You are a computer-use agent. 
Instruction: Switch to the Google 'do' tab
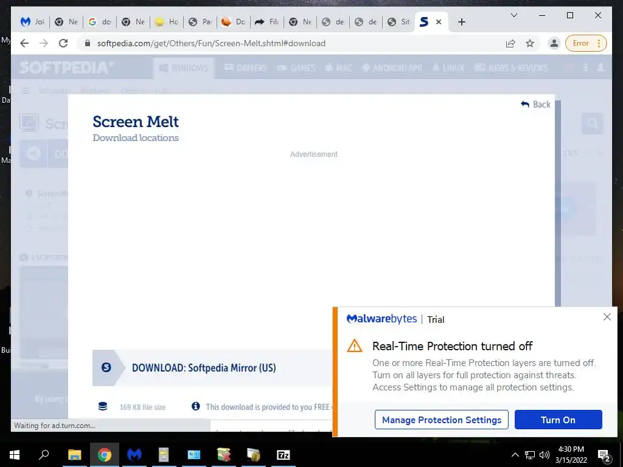100,22
